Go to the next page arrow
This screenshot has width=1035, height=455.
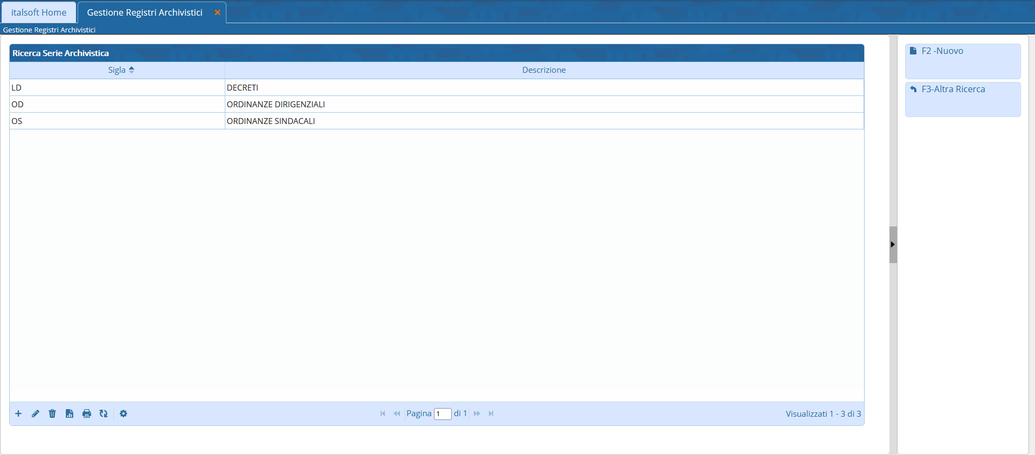tap(477, 413)
